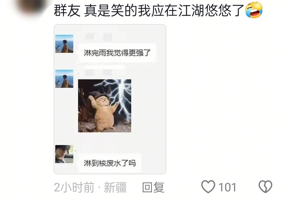Open the attached chat screenshot image
The width and height of the screenshot is (290, 201).
pyautogui.click(x=110, y=99)
